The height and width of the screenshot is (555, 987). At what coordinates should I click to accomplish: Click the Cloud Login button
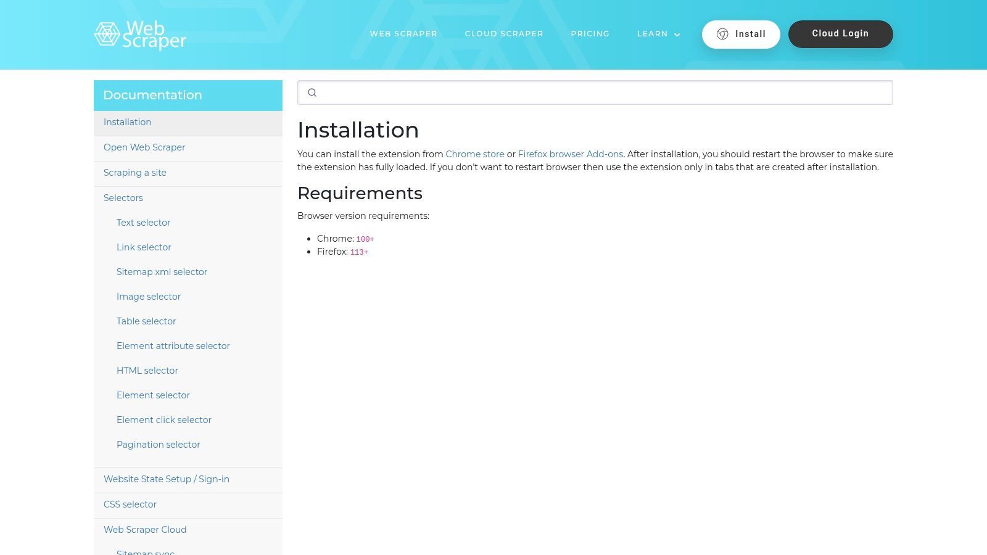pos(840,34)
